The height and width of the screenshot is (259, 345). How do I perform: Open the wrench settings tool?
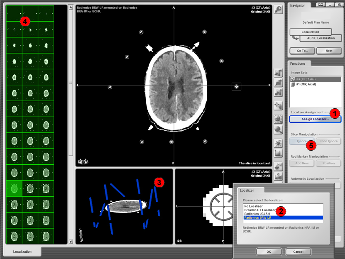278,10
